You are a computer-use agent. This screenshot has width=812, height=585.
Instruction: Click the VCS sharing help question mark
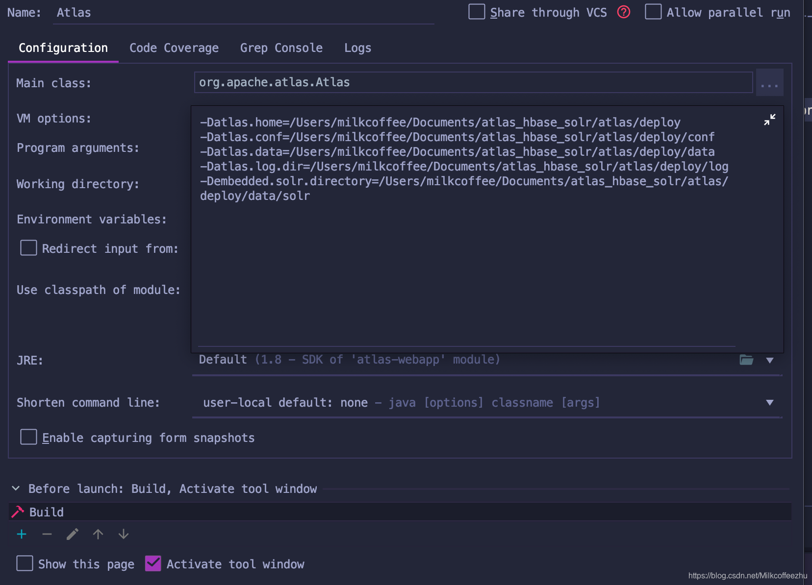coord(623,12)
